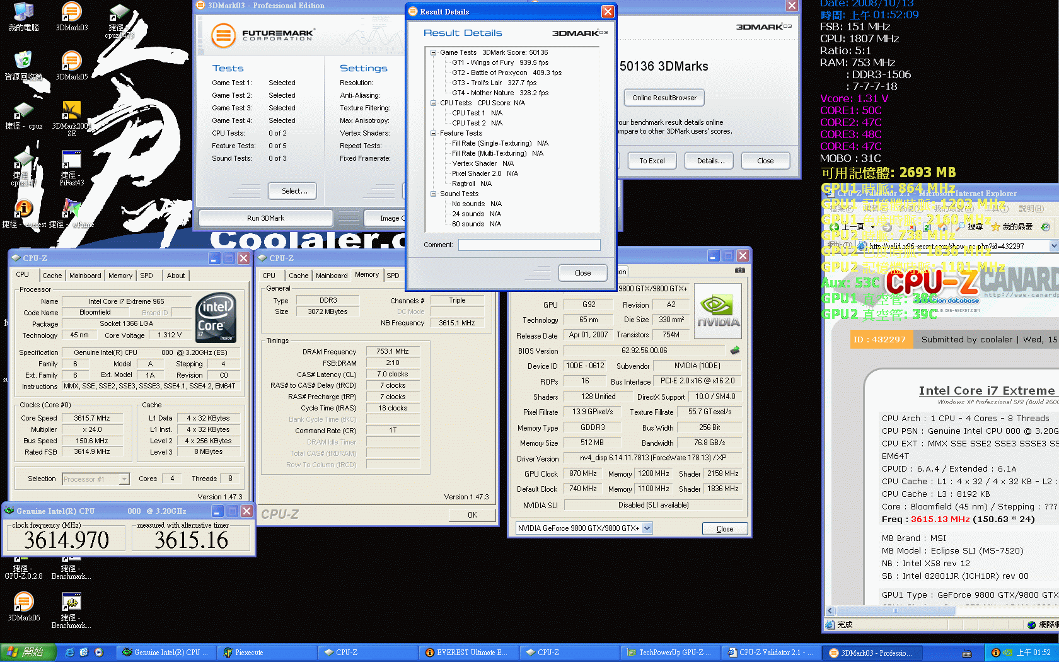The height and width of the screenshot is (662, 1059).
Task: Collapse the Sound Tests tree node
Action: tap(434, 194)
